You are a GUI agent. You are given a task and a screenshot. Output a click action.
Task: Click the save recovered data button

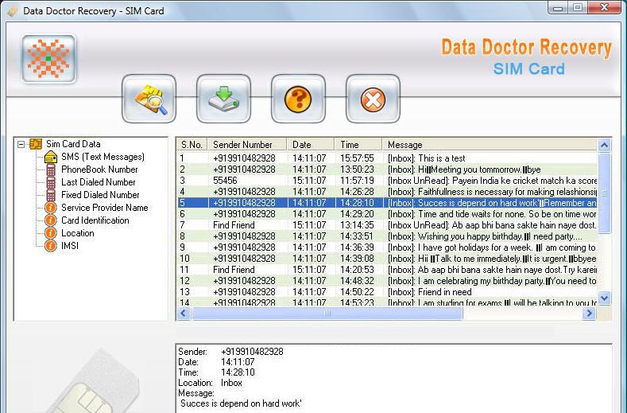(223, 99)
